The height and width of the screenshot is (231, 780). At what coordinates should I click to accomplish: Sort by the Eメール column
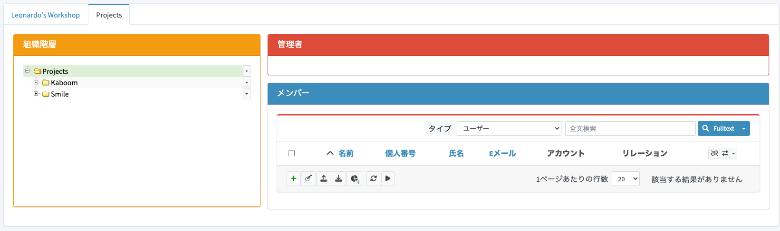click(x=502, y=153)
